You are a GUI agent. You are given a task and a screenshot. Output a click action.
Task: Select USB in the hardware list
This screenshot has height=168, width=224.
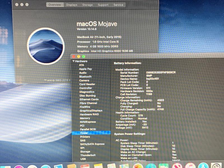(x=83, y=159)
